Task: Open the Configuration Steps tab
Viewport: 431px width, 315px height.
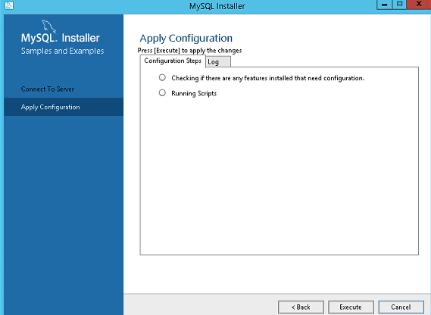Action: pyautogui.click(x=173, y=61)
